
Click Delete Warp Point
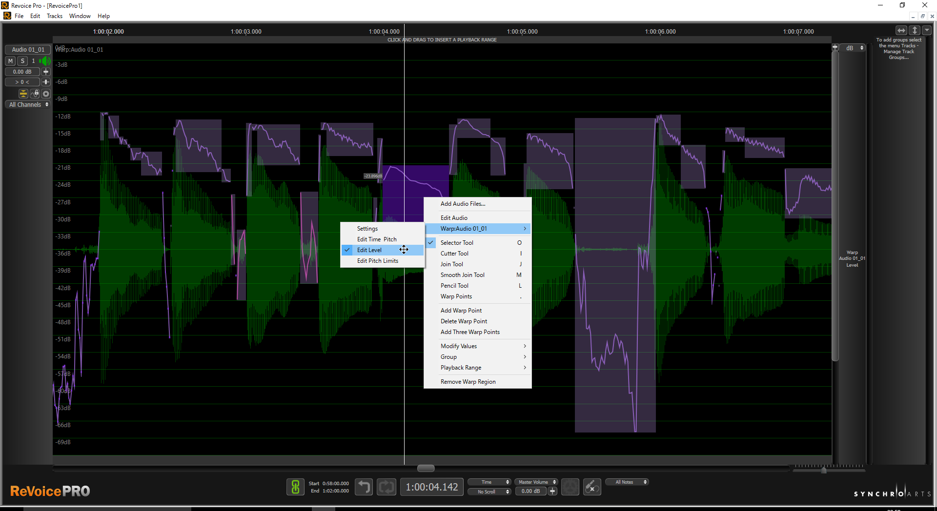click(478, 321)
